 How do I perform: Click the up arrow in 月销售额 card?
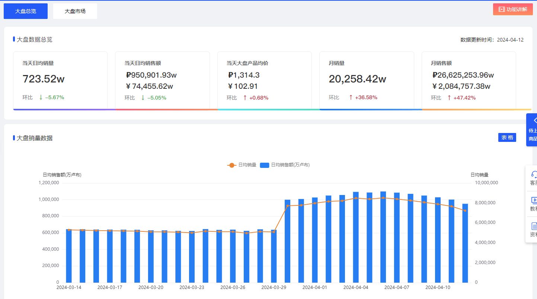449,97
